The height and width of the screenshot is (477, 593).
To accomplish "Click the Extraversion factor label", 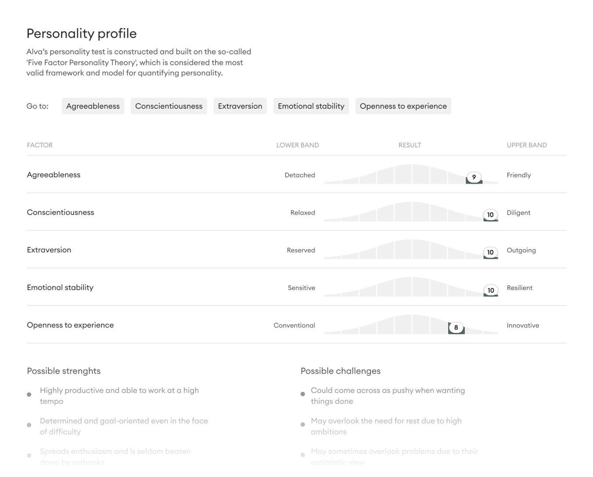I will [49, 250].
